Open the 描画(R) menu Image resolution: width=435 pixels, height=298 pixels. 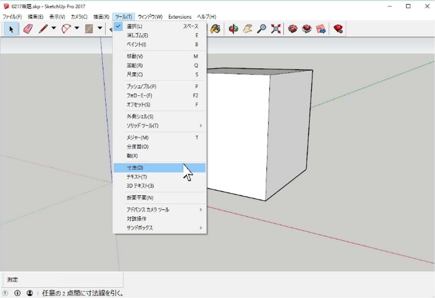tap(101, 17)
